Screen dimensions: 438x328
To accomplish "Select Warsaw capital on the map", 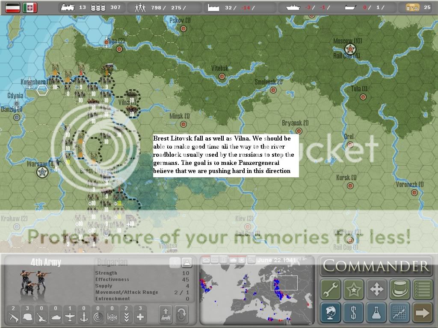I will [42, 172].
